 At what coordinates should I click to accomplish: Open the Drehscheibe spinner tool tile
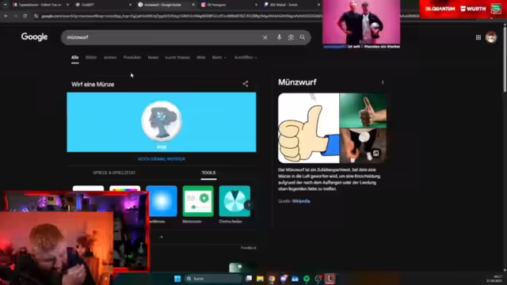click(234, 201)
